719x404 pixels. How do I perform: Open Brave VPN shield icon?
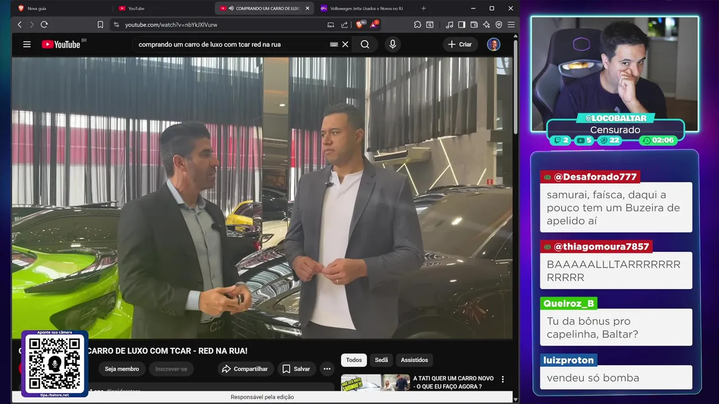coord(499,25)
